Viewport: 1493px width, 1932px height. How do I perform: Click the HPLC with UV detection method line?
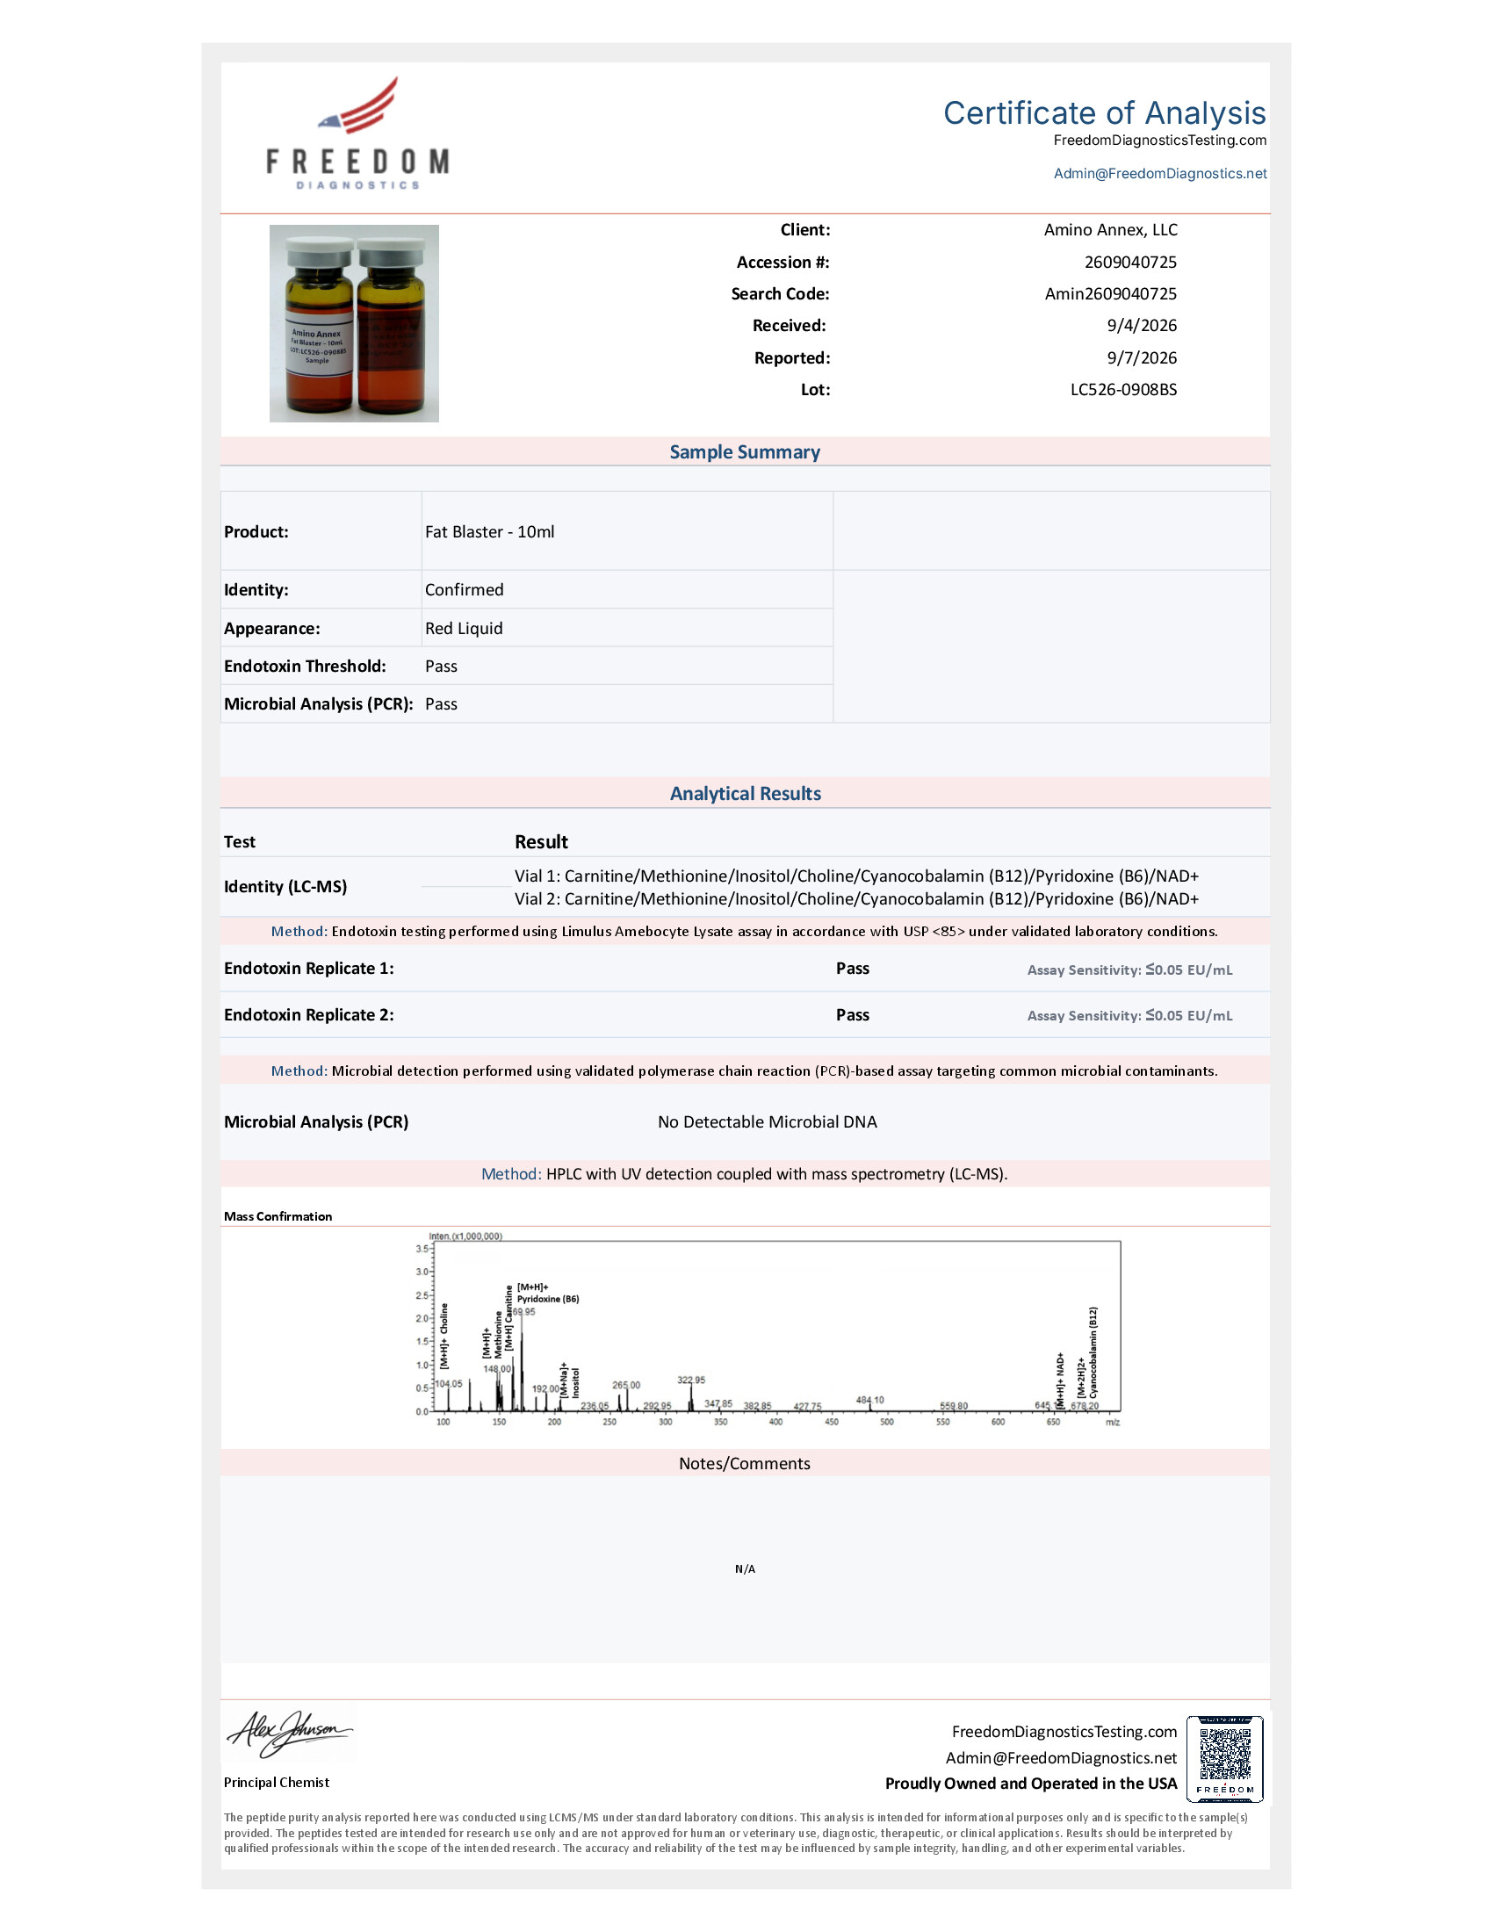[745, 1174]
